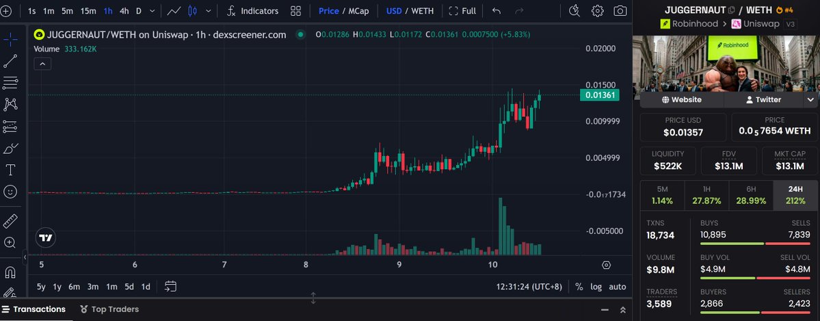820x321 pixels.
Task: Undo the last chart action
Action: 497,11
